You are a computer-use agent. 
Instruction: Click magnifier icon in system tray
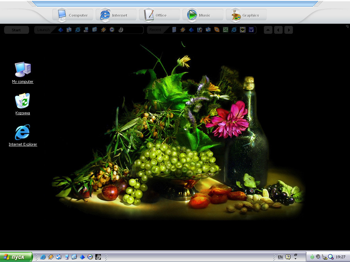[x=331, y=257]
